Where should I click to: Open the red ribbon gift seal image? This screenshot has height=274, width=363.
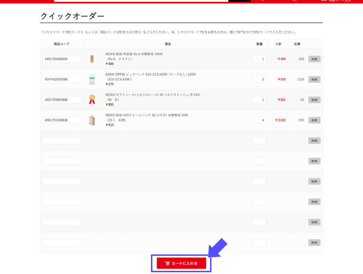tap(92, 100)
